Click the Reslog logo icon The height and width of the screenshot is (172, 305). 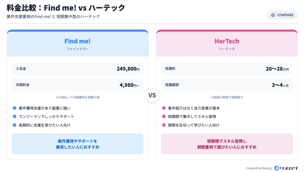tap(277, 168)
